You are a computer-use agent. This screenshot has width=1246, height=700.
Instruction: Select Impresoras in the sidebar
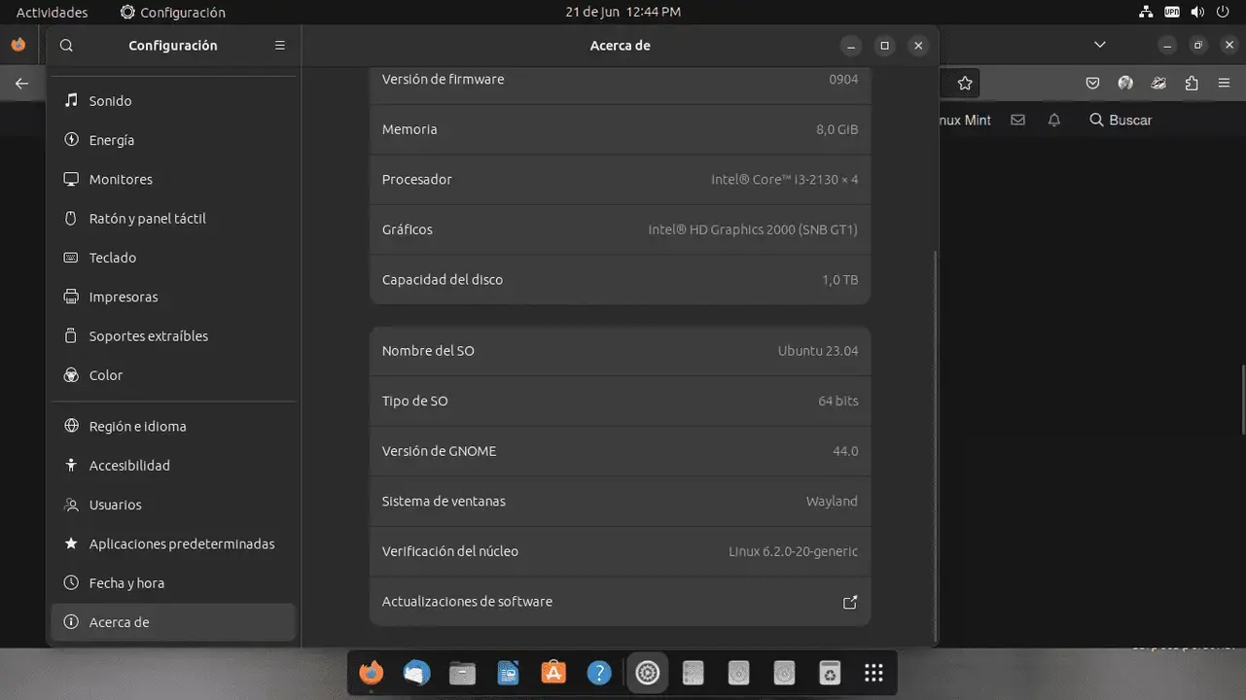[x=173, y=297]
